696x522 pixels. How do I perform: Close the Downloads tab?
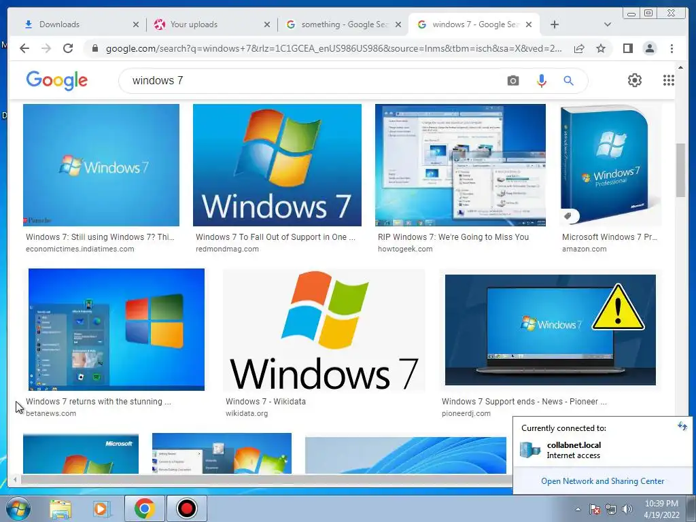(x=136, y=24)
